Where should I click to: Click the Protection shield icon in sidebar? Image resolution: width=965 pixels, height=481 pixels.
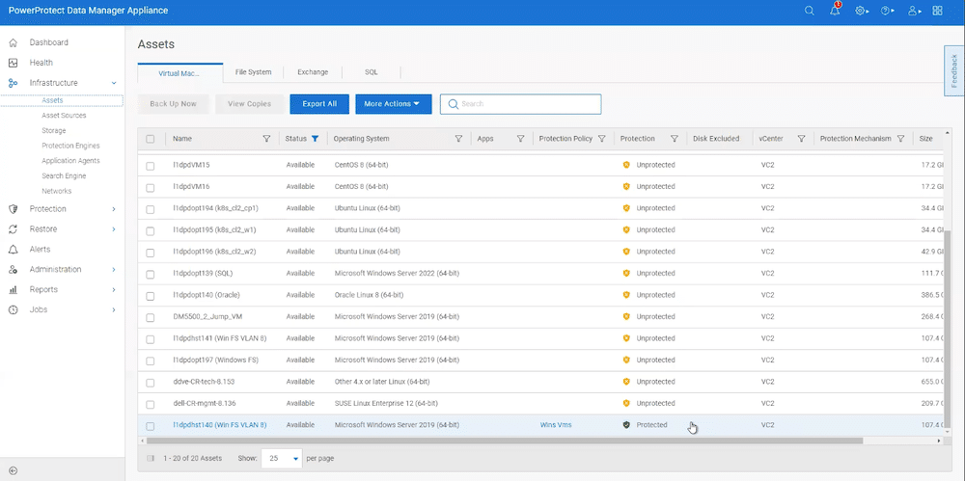click(13, 209)
